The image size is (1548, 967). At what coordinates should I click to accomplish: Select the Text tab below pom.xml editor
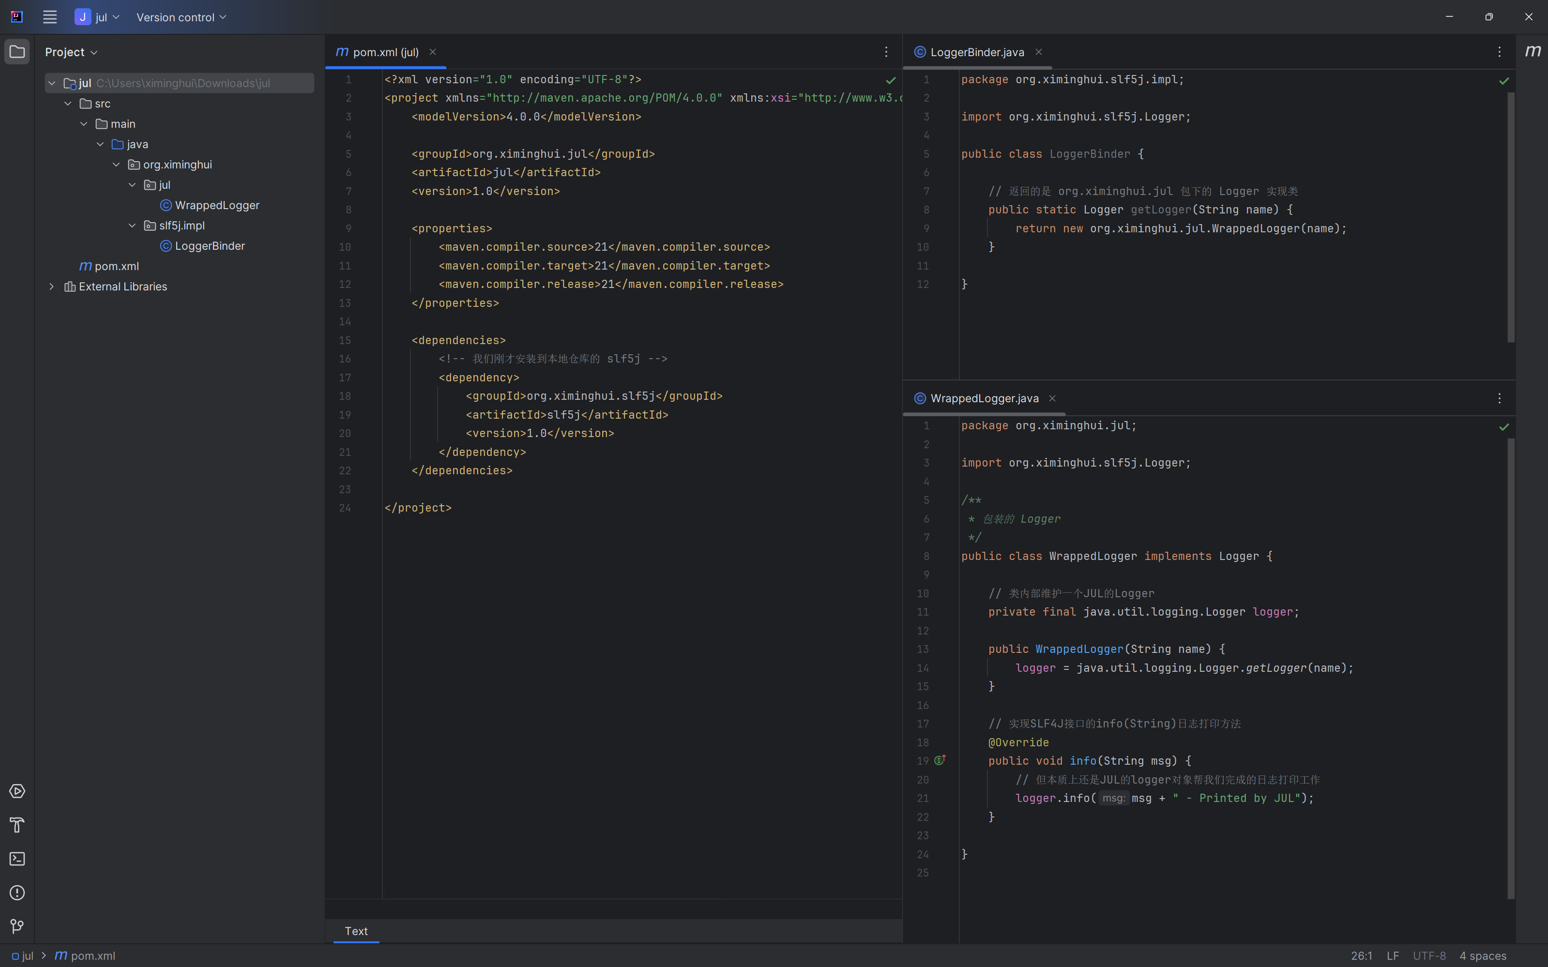[356, 931]
